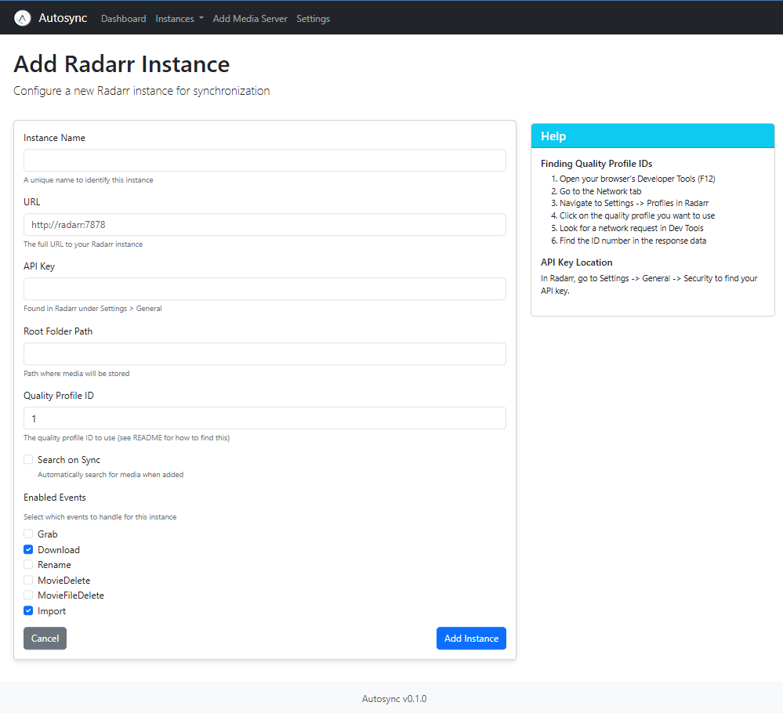
Task: Click the Cancel button
Action: [x=45, y=638]
